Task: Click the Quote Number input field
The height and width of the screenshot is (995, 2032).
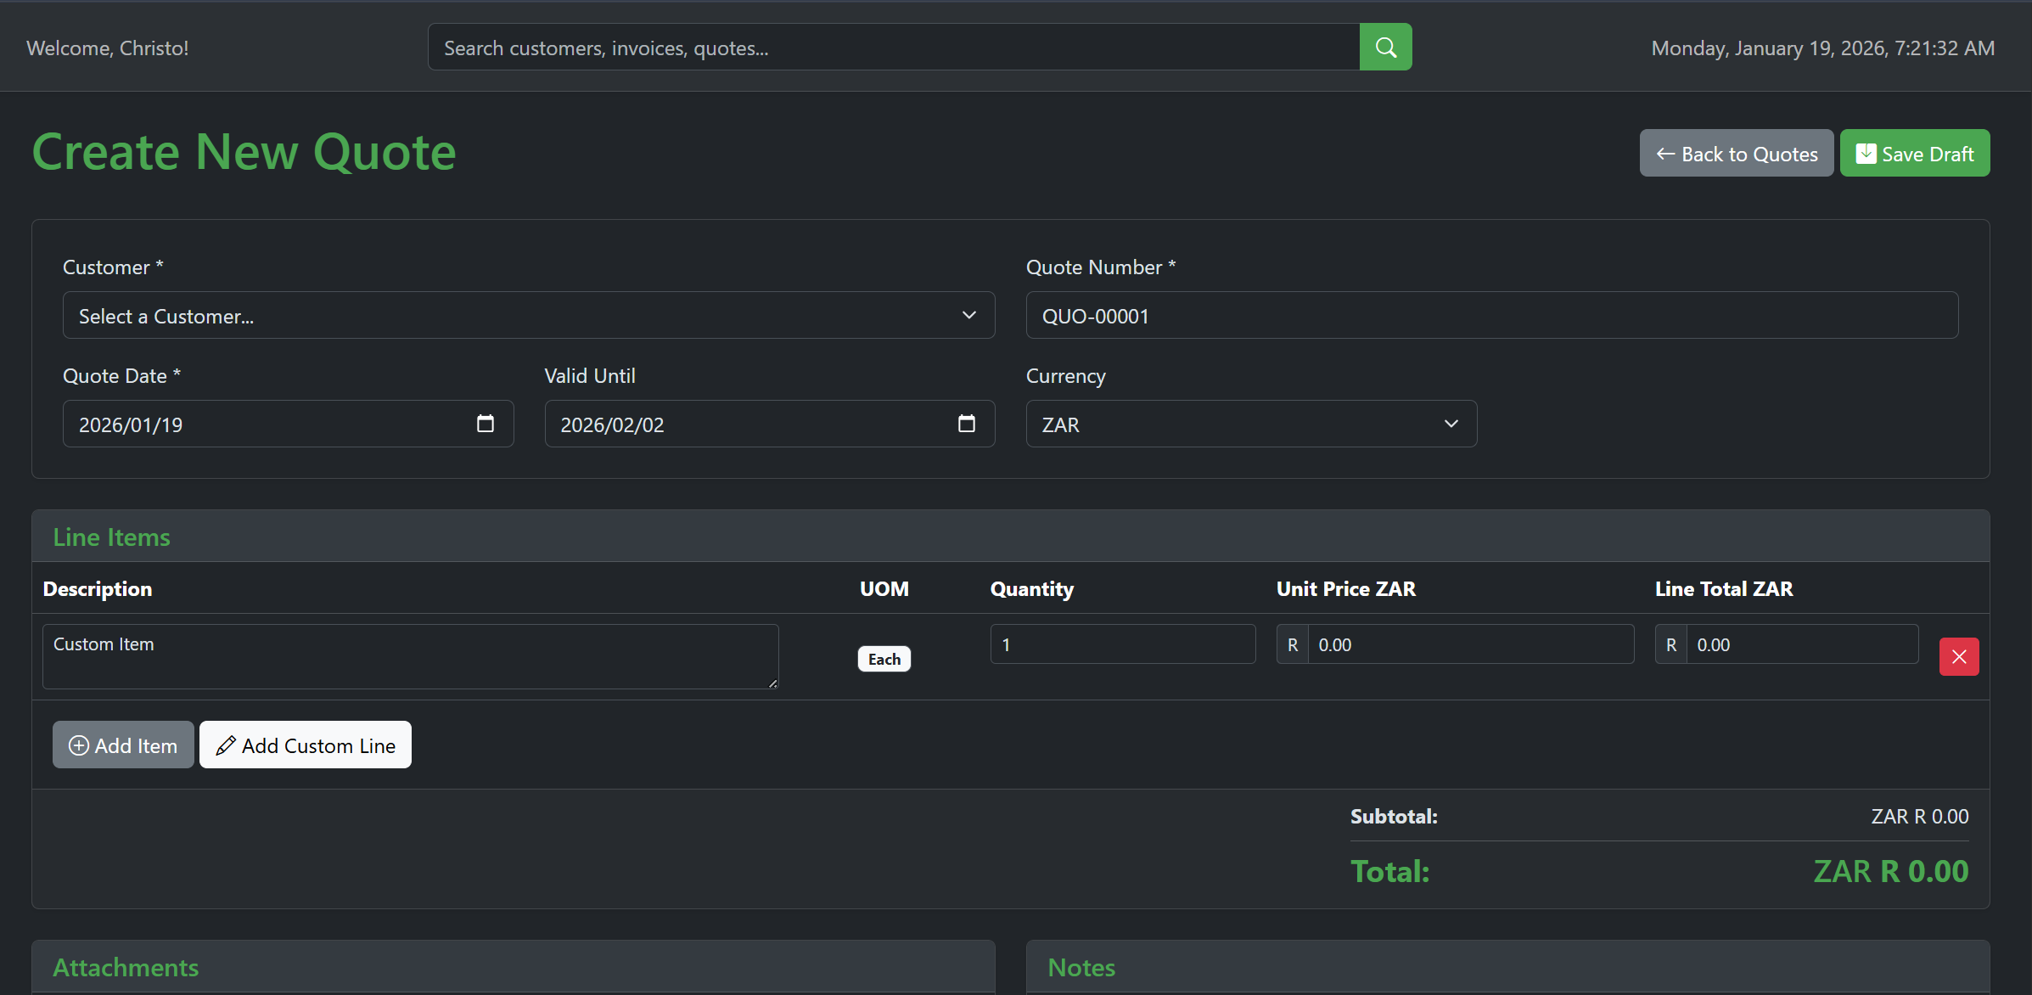Action: 1491,316
